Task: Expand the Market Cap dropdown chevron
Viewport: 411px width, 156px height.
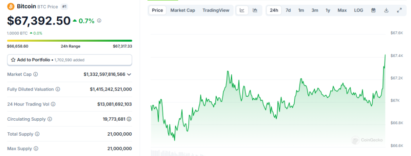Action: point(129,74)
